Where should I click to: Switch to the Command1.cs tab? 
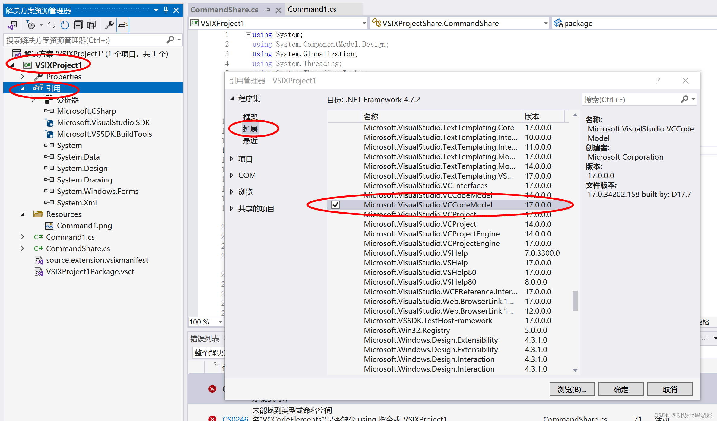(x=312, y=9)
